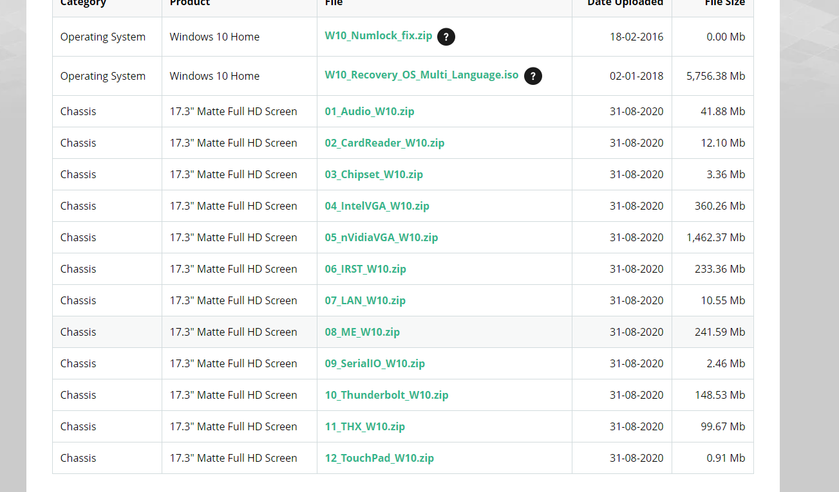839x492 pixels.
Task: Download W10_Recovery_OS_Multi_Language.iso file
Action: click(x=422, y=75)
